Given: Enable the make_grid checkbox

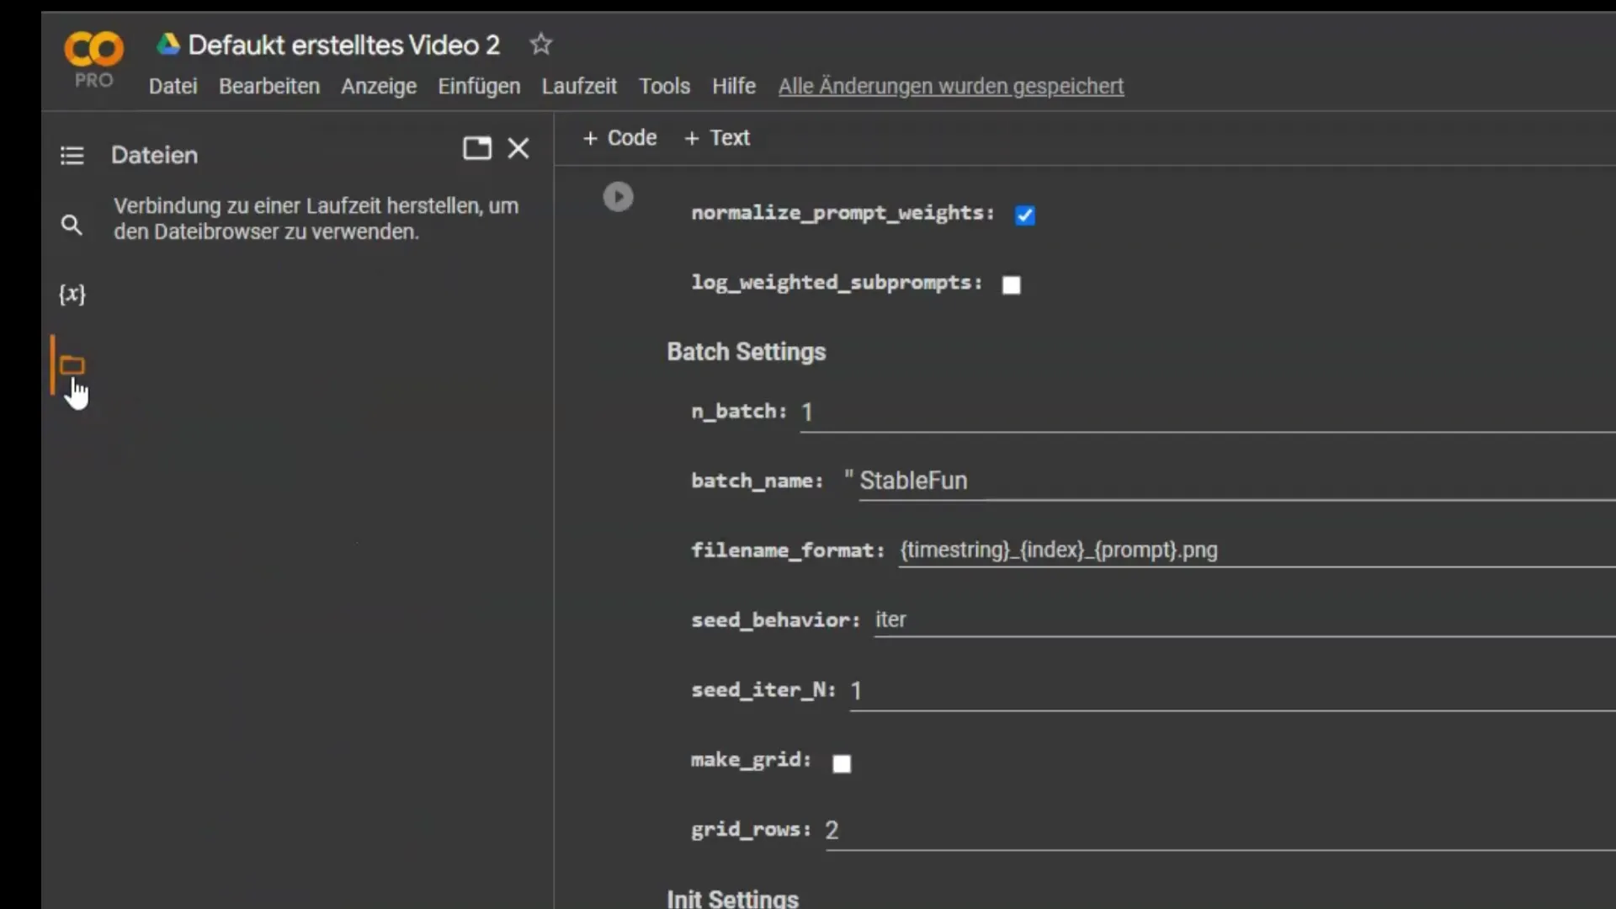Looking at the screenshot, I should 842,763.
